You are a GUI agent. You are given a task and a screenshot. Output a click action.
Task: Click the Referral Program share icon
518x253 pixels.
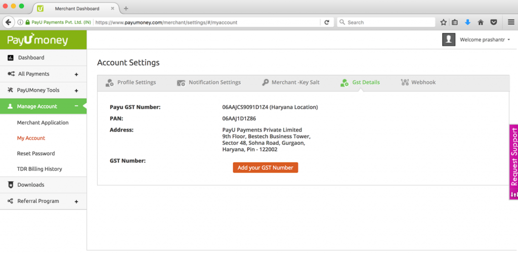coord(11,201)
